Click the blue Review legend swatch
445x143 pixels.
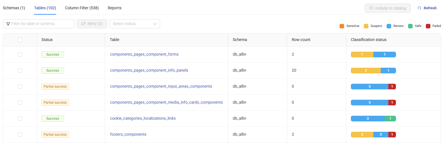coord(389,26)
